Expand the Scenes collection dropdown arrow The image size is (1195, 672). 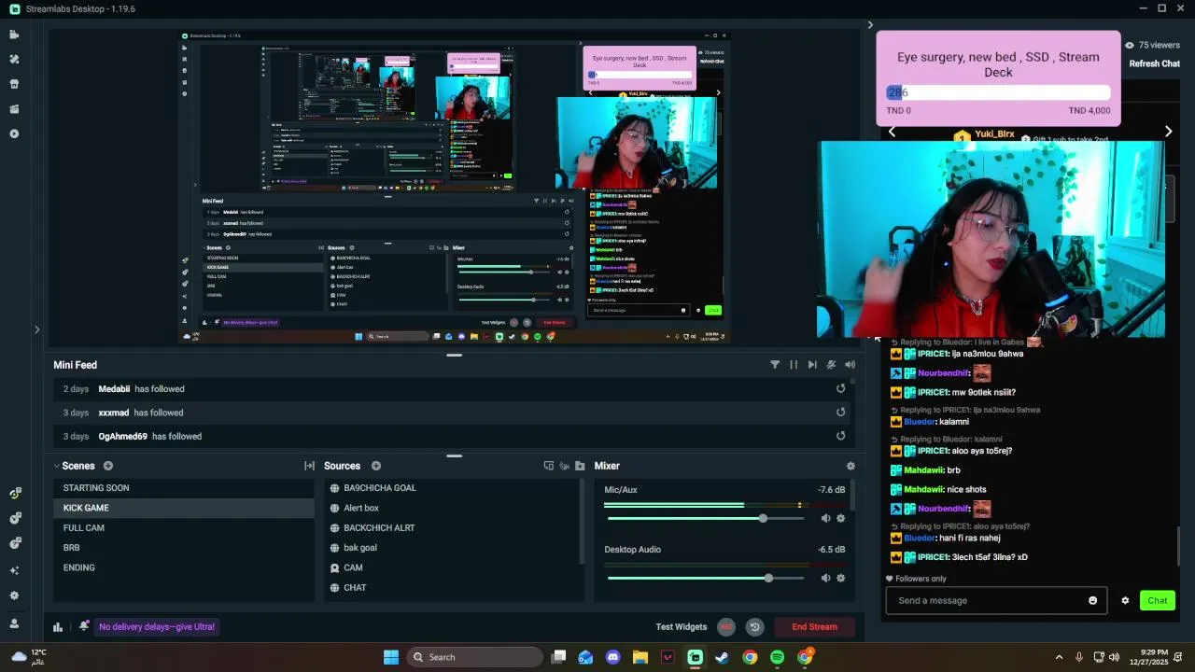pyautogui.click(x=56, y=466)
